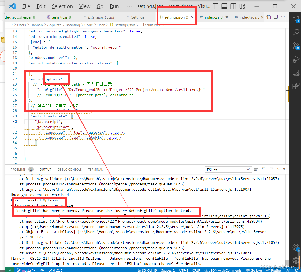Open More Actions ellipsis in editor tabs
Image resolution: width=301 pixels, height=272 pixels.
[x=283, y=17]
